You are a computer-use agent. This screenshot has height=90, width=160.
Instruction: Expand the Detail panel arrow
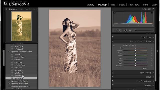[x=153, y=77]
